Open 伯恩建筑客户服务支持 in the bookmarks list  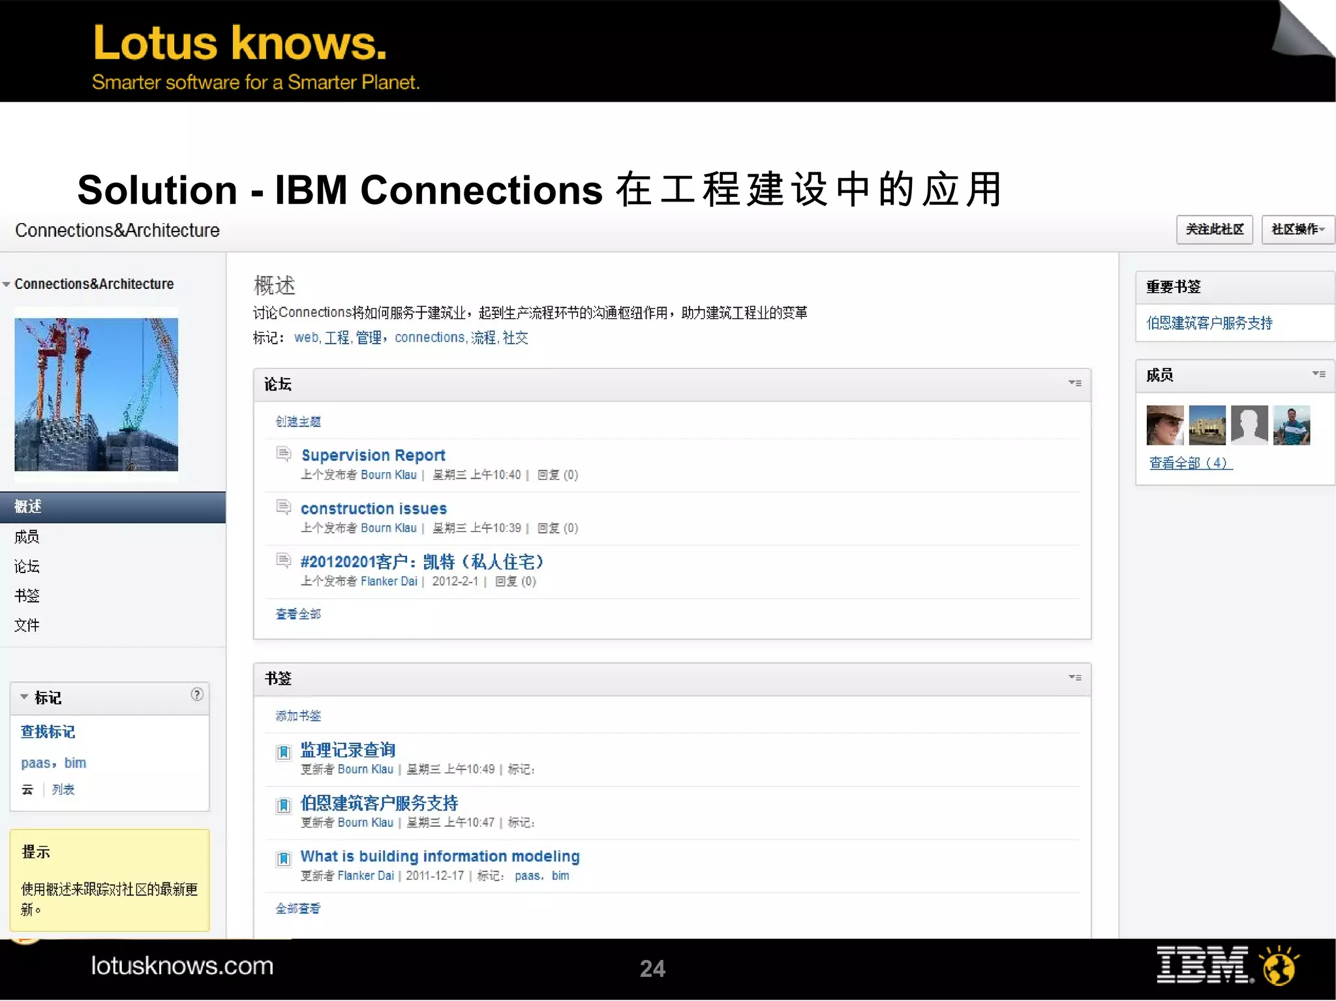[x=379, y=803]
